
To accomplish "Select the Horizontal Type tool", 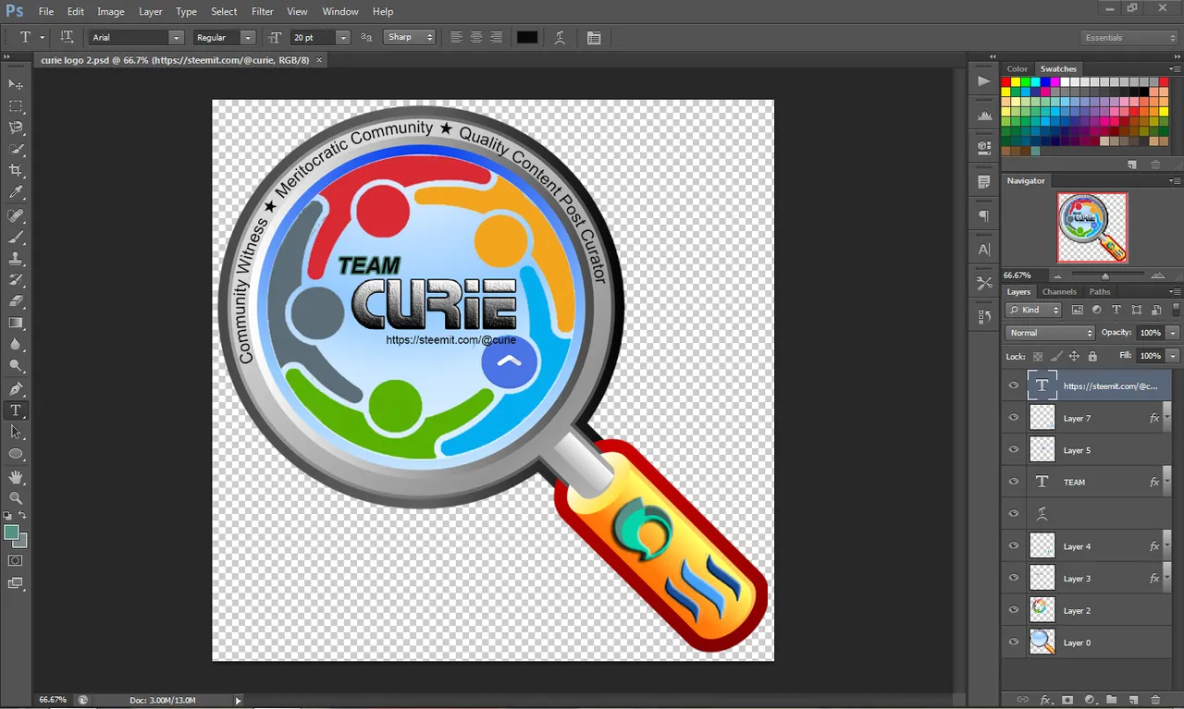I will tap(16, 410).
